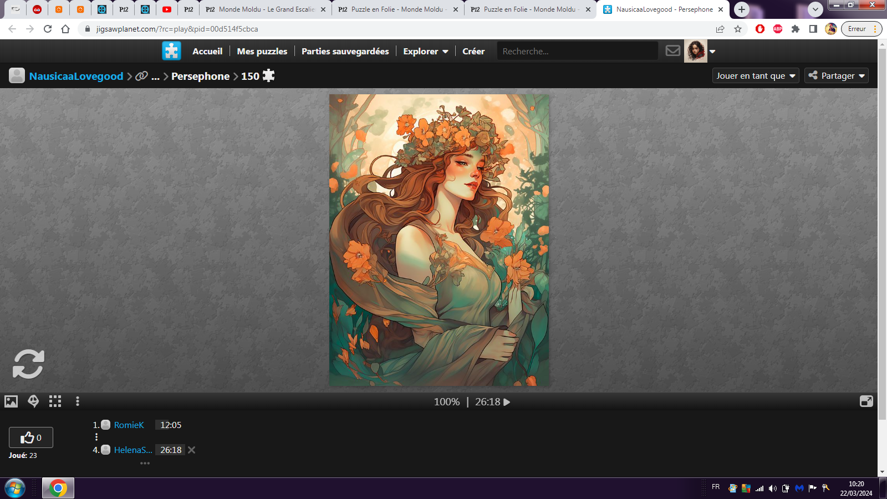Like the puzzle with the thumbs-up button
This screenshot has width=887, height=499.
[31, 437]
